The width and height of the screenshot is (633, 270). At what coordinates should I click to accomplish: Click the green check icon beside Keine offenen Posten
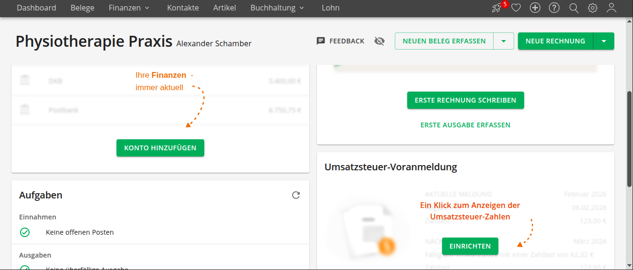(x=25, y=232)
